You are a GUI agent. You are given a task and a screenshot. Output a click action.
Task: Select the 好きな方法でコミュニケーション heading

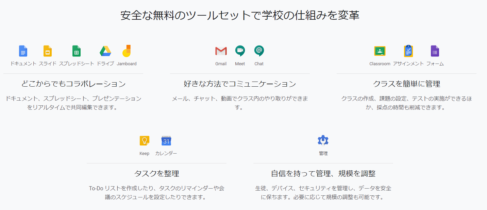[x=240, y=84]
